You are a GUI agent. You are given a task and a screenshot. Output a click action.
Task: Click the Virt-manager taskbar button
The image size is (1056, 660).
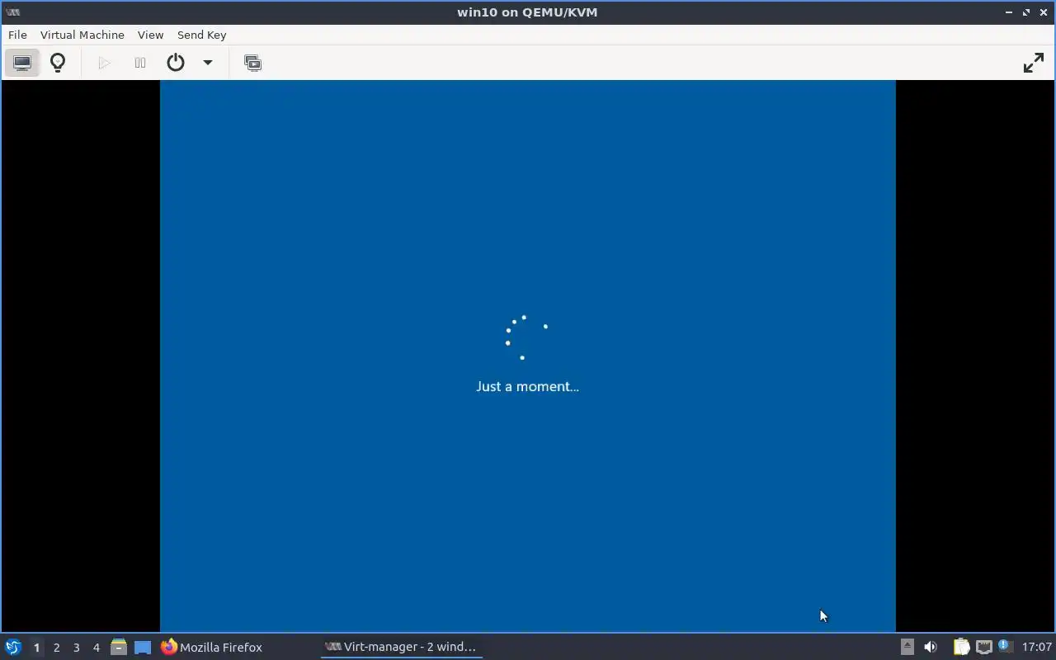(x=401, y=648)
